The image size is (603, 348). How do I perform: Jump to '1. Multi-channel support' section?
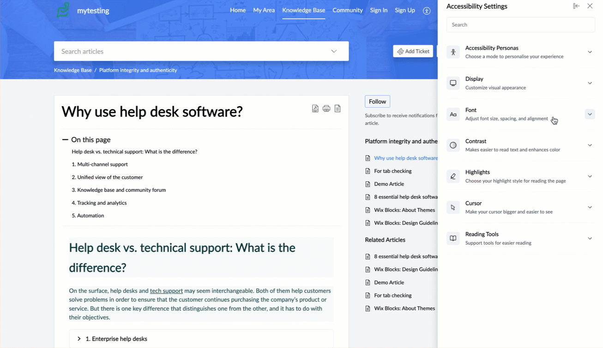pos(100,164)
